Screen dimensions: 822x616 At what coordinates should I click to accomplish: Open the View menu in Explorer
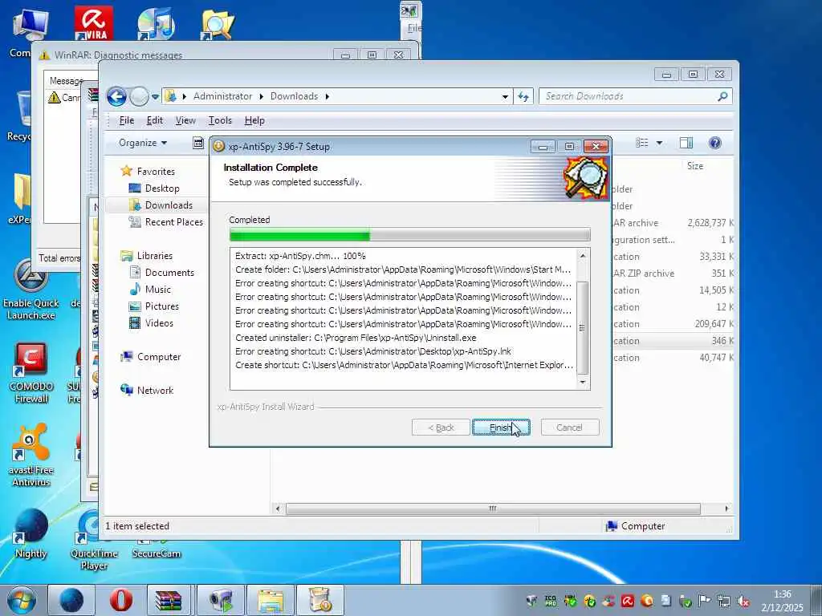pos(185,120)
